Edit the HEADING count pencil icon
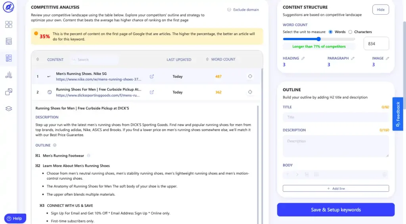The height and width of the screenshot is (224, 406). (x=303, y=58)
